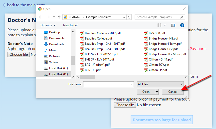Expand the address path dropdown arrow
Image resolution: width=216 pixels, height=129 pixels.
(x=124, y=17)
